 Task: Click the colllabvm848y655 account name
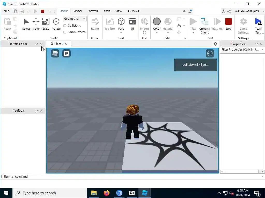(x=247, y=11)
